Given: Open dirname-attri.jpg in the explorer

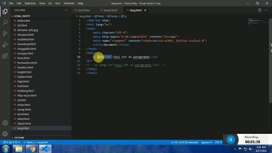Looking at the screenshot, I should tap(28, 30).
